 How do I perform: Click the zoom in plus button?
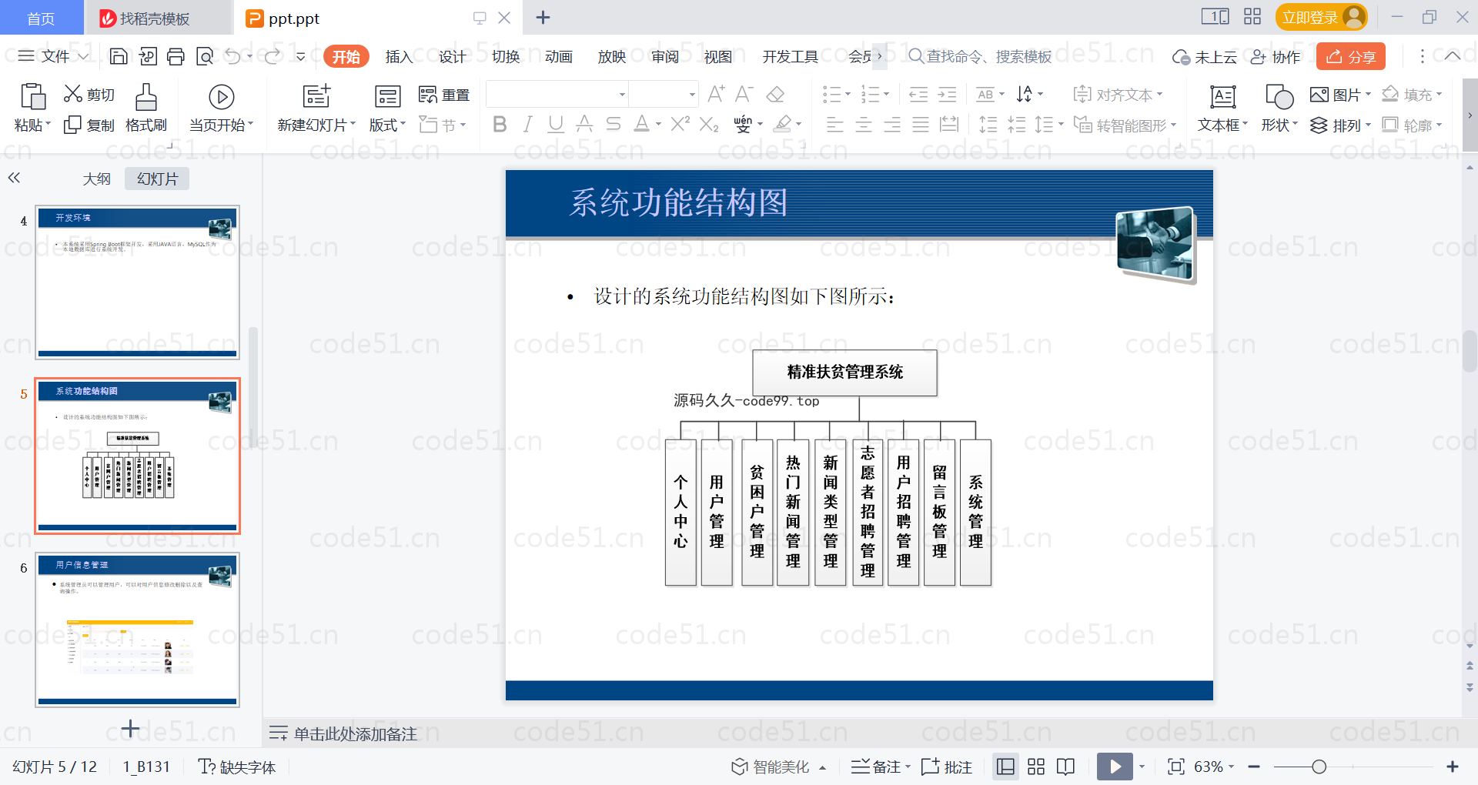(x=1453, y=767)
